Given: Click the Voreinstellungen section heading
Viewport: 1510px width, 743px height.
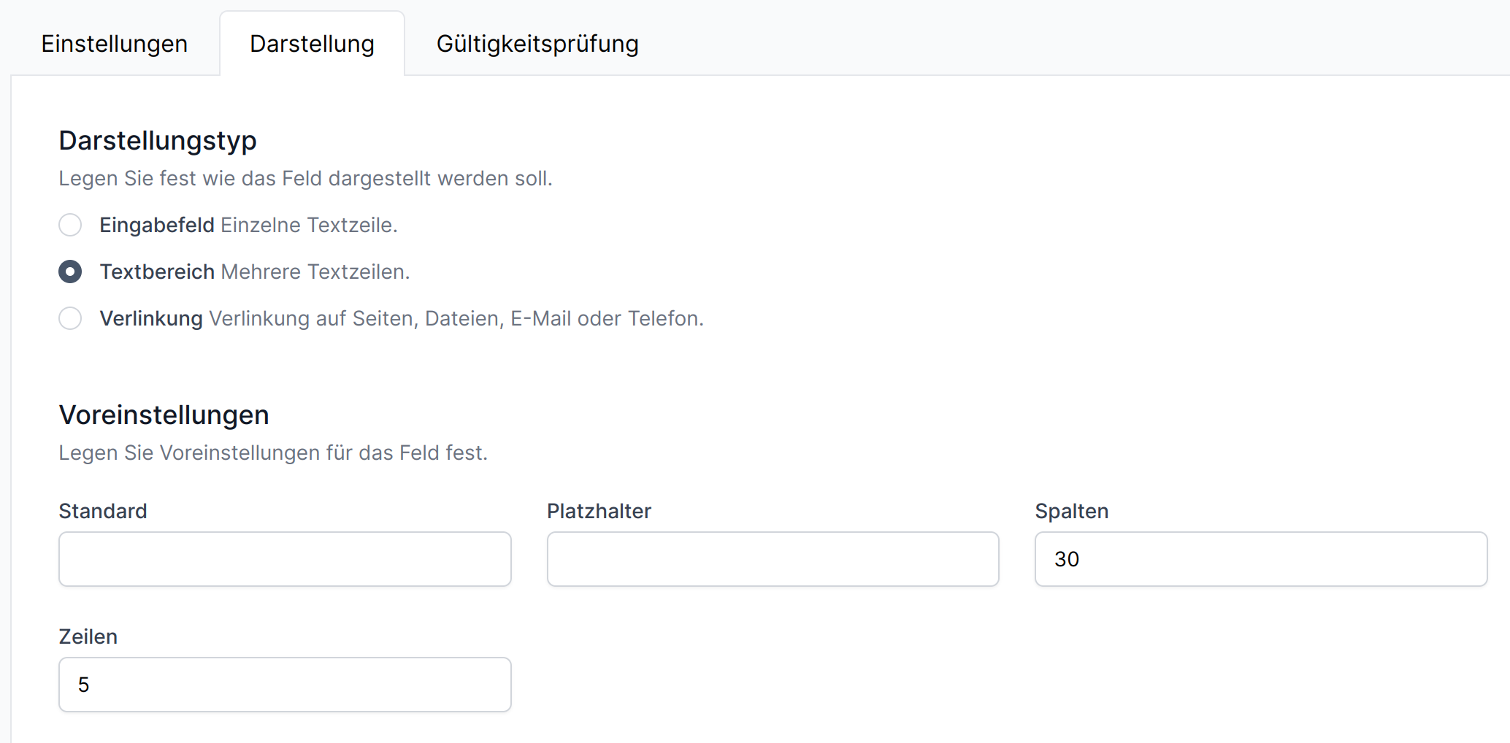Looking at the screenshot, I should (x=164, y=415).
